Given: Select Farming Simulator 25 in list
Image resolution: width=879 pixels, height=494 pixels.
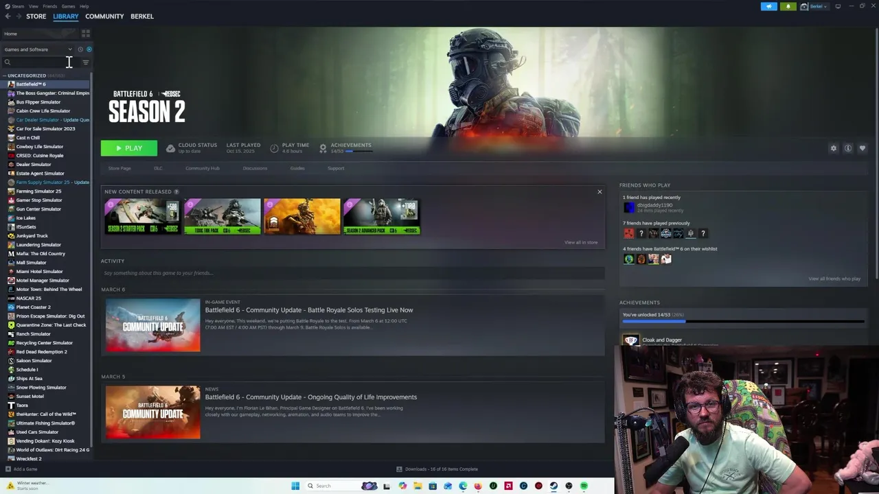Looking at the screenshot, I should 38,191.
